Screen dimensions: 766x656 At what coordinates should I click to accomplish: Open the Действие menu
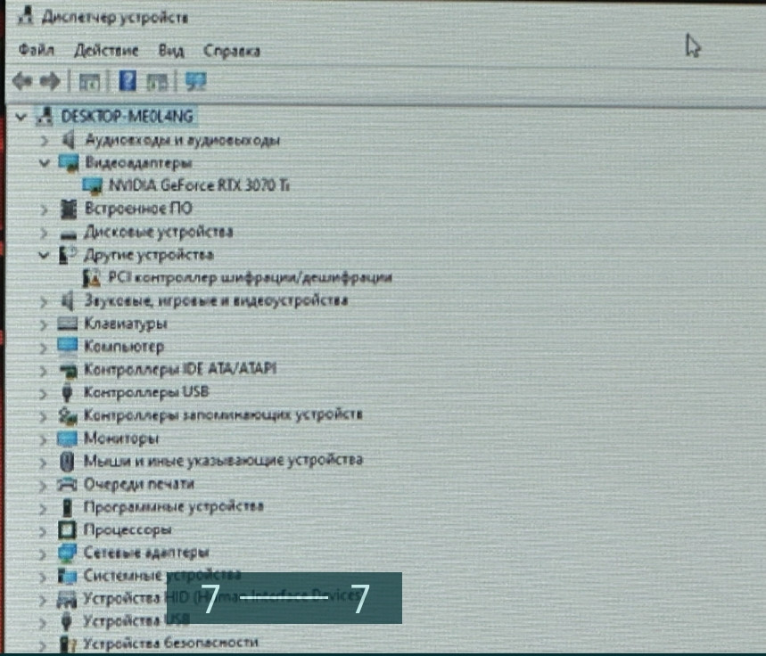pos(106,51)
